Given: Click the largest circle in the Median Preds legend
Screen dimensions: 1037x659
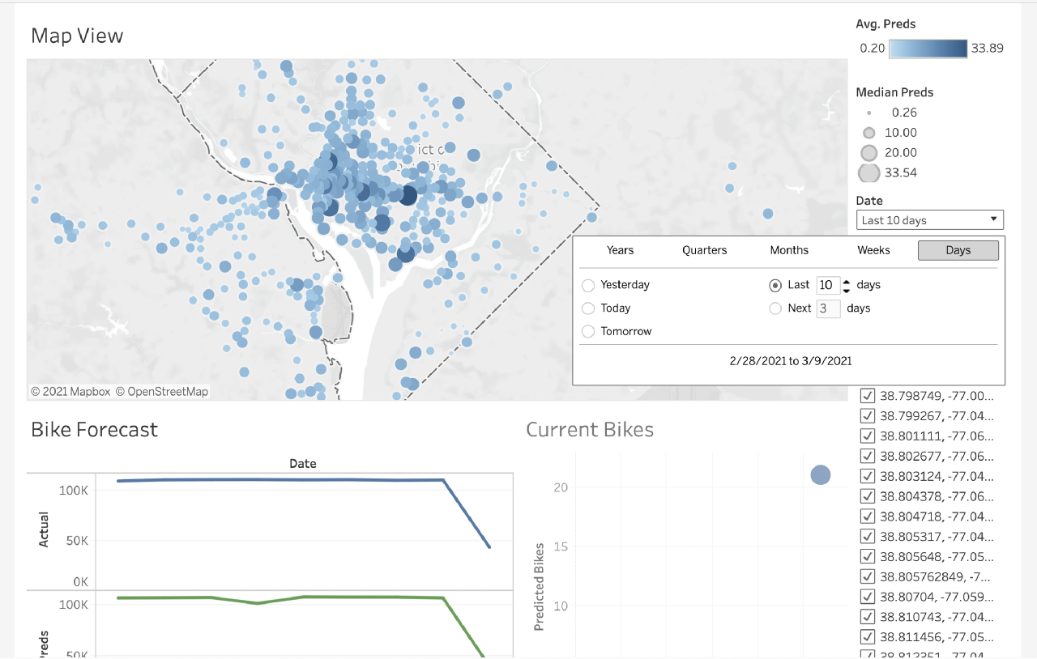Looking at the screenshot, I should tap(868, 172).
